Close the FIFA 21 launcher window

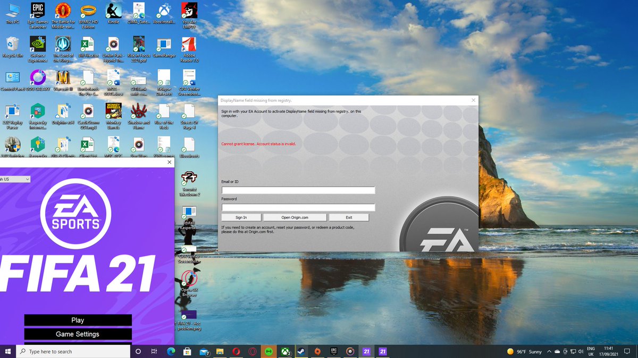pos(170,162)
